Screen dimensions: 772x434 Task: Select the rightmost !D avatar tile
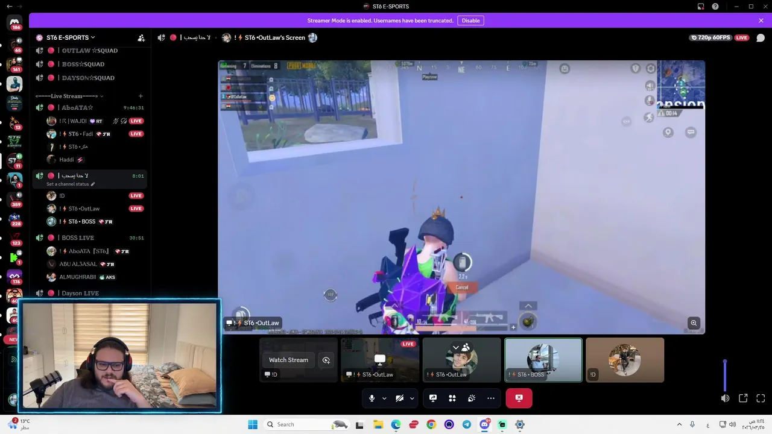625,360
